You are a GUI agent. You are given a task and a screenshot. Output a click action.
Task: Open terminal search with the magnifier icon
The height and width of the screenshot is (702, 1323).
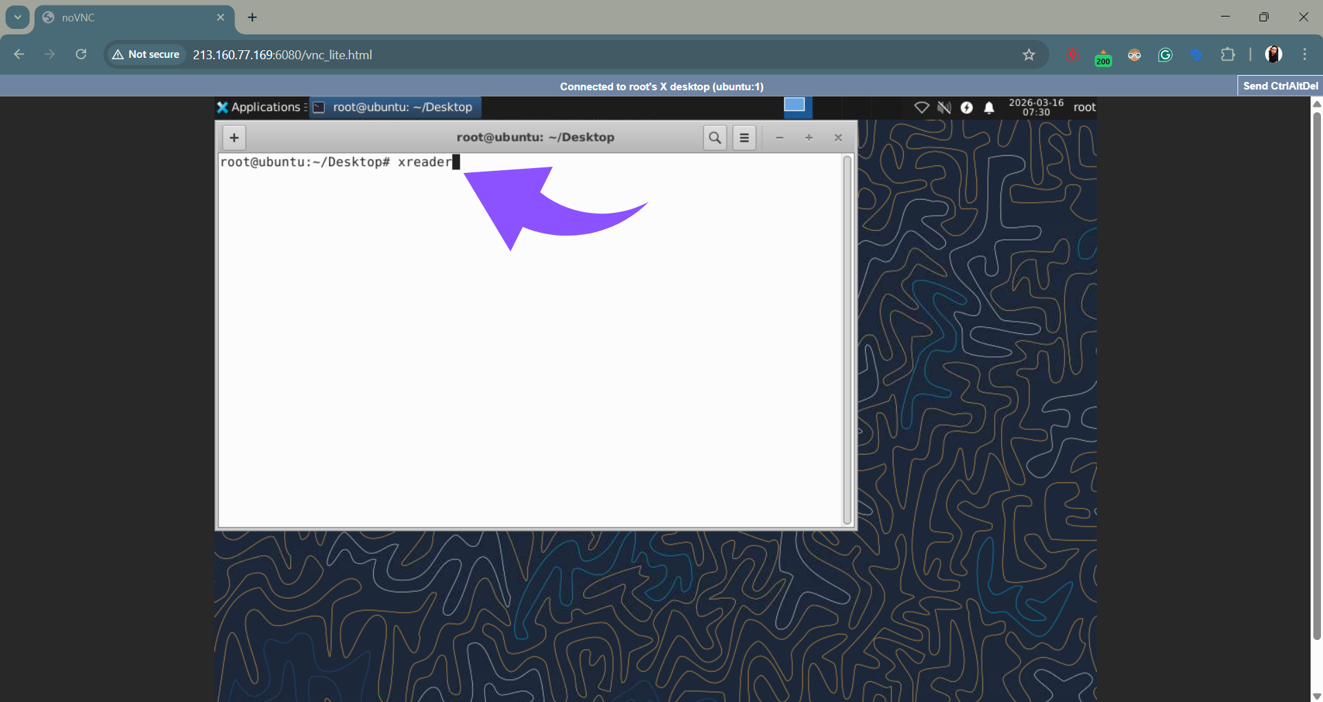coord(714,137)
